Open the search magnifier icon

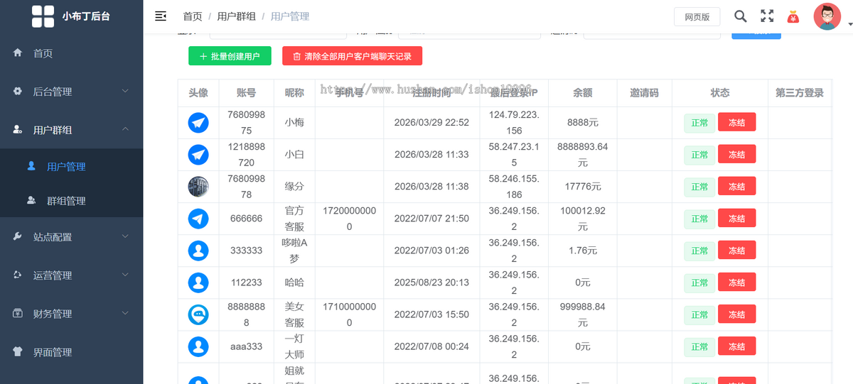pyautogui.click(x=740, y=16)
